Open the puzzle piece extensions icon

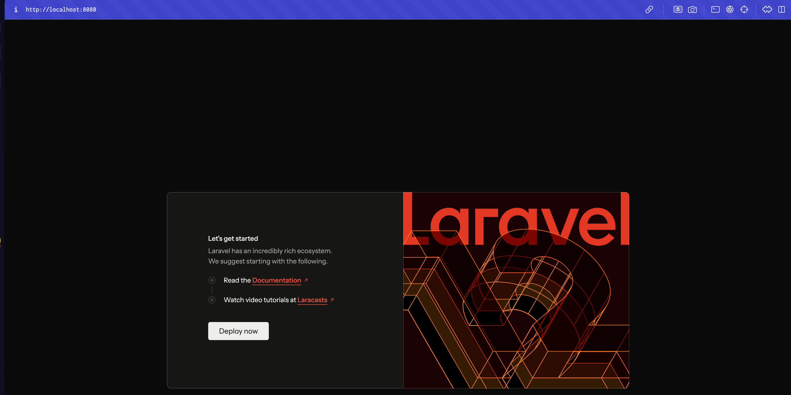[x=767, y=10]
